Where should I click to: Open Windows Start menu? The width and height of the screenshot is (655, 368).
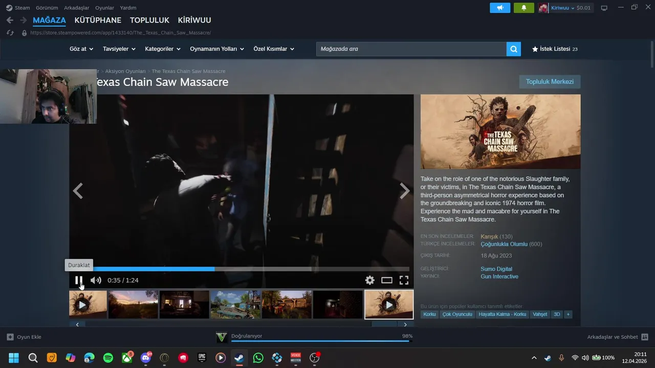(x=14, y=358)
